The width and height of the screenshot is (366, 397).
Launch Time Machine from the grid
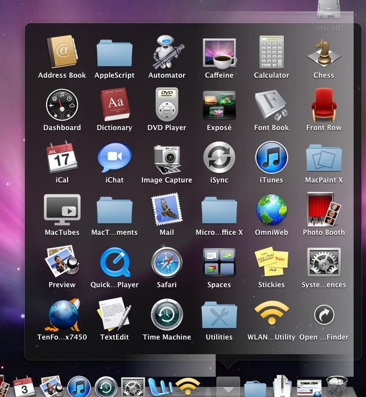(167, 315)
